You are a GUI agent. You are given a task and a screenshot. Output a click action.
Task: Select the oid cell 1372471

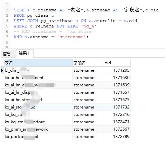pyautogui.click(x=117, y=122)
